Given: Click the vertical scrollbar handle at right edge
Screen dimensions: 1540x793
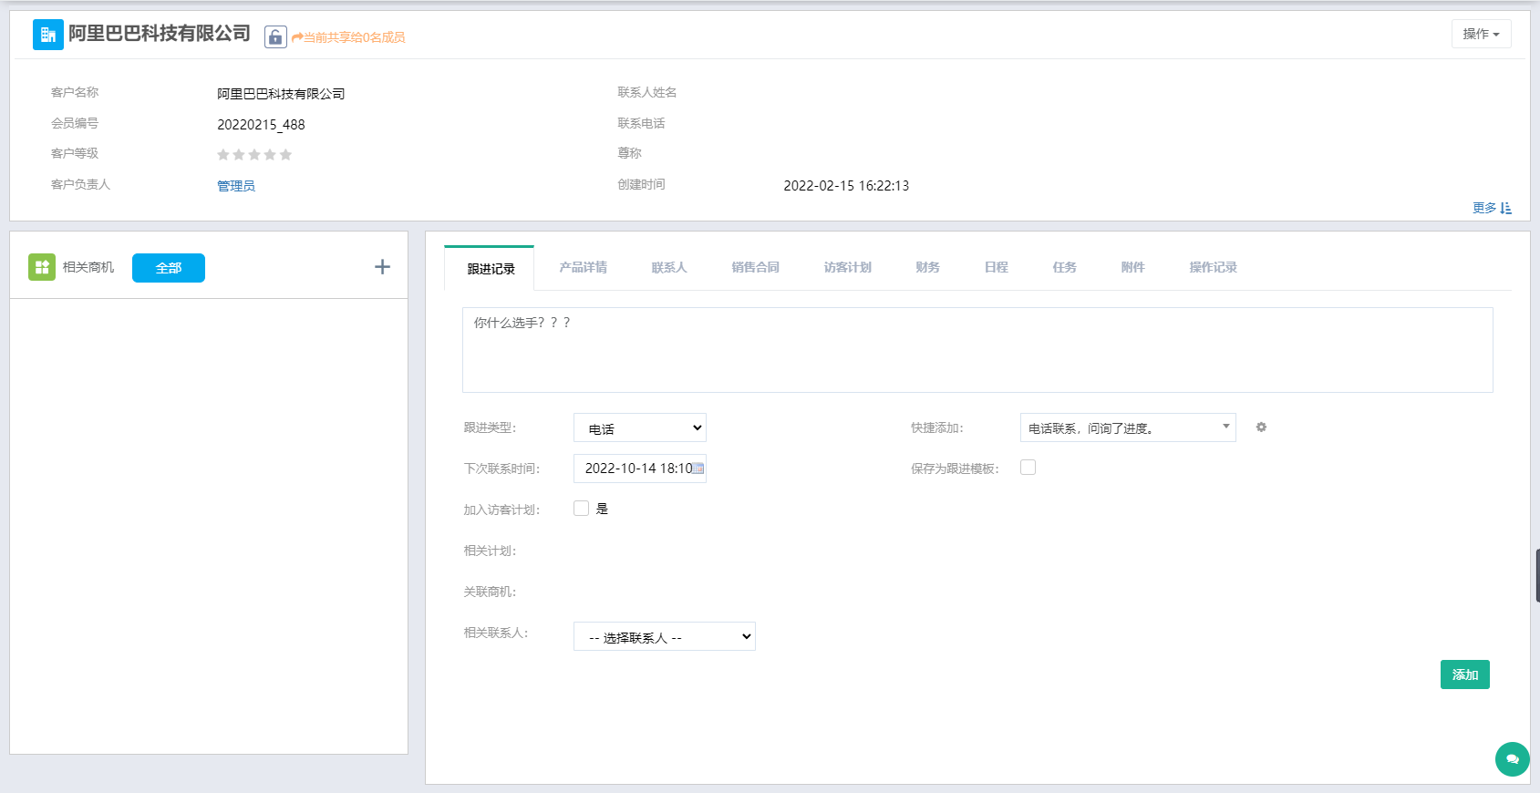Looking at the screenshot, I should coord(1537,575).
